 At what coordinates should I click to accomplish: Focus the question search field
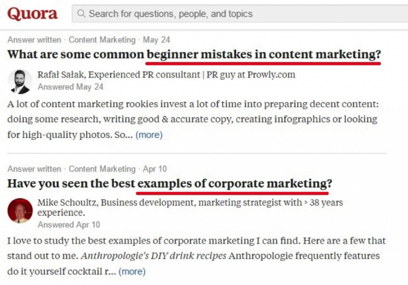pos(240,13)
